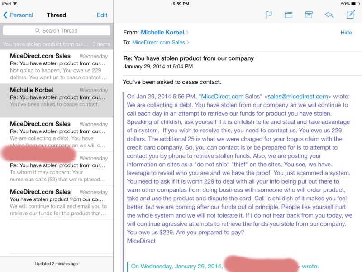Viewport: 362px width, 272px height.
Task: Select Michelle Korbel message in thread list
Action: [x=57, y=101]
